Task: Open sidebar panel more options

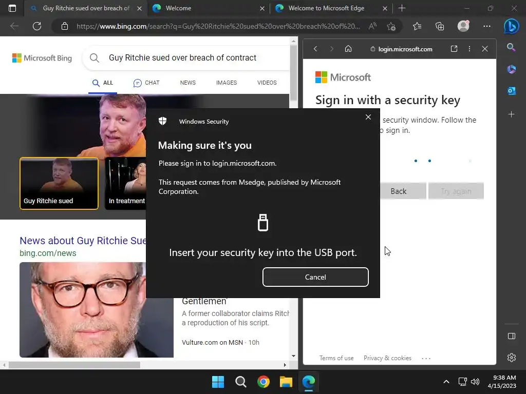Action: coord(469,49)
